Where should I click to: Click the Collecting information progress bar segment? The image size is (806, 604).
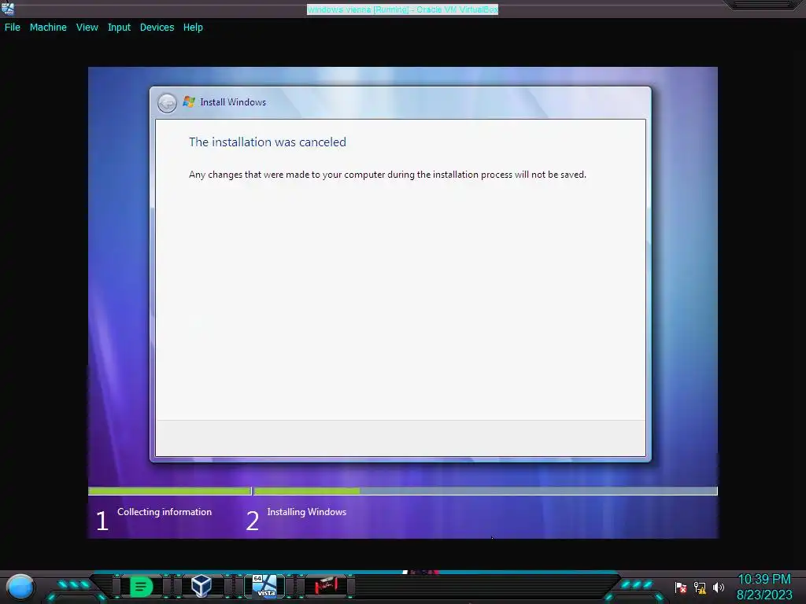170,491
